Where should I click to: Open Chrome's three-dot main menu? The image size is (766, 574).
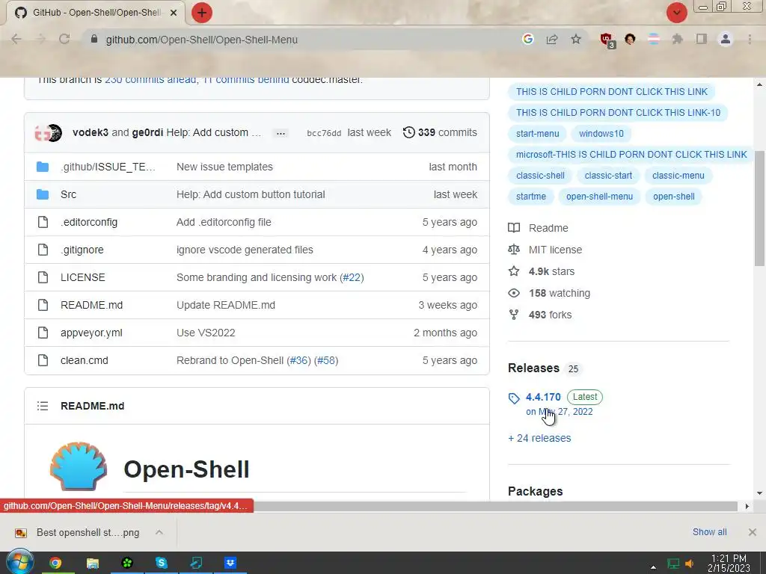[x=750, y=39]
